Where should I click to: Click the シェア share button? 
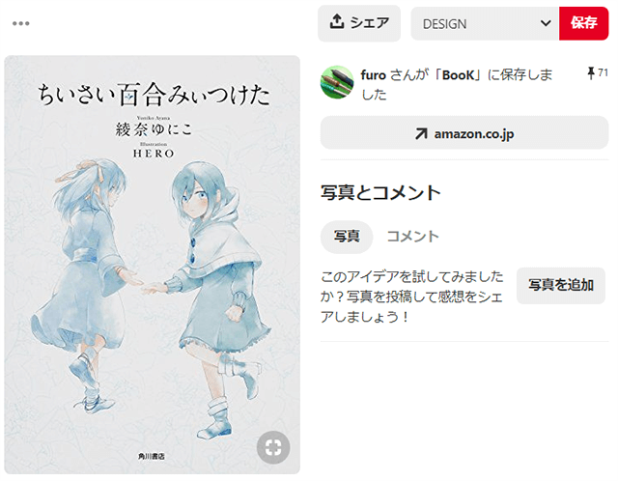point(359,23)
